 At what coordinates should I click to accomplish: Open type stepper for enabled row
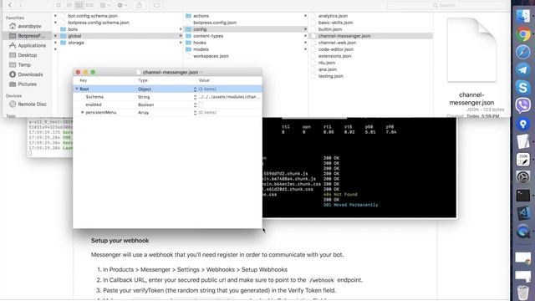click(195, 105)
